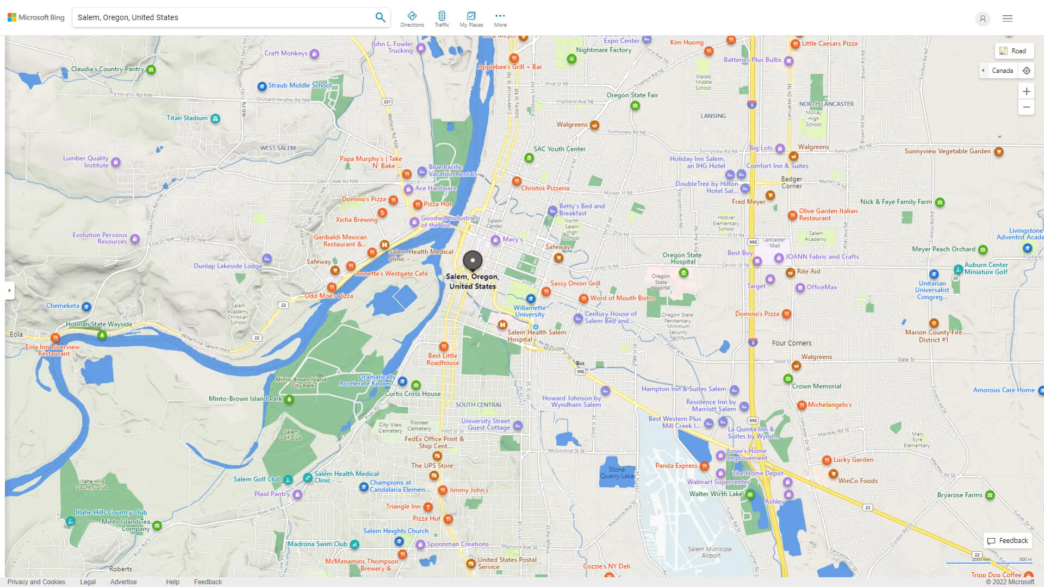
Task: Click the locate me compass icon
Action: point(1027,71)
